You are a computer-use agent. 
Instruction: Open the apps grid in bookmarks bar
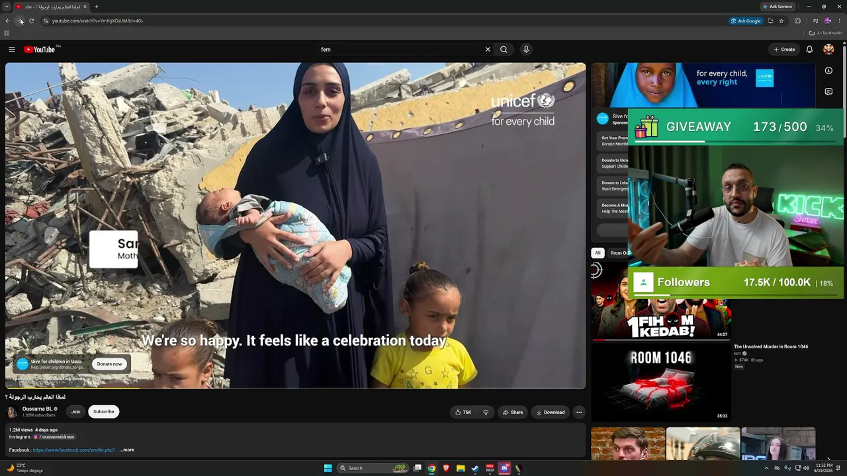(7, 33)
